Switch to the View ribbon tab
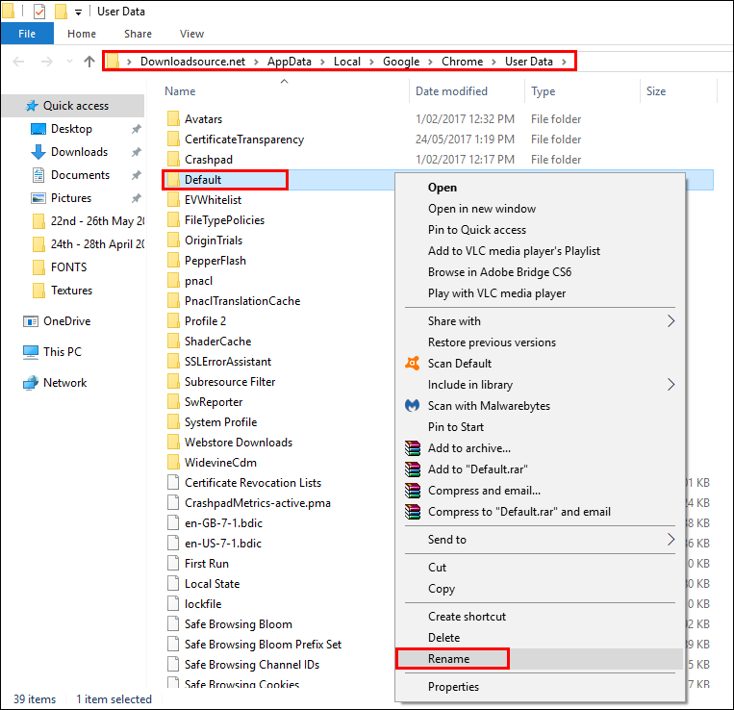734x710 pixels. click(x=191, y=34)
